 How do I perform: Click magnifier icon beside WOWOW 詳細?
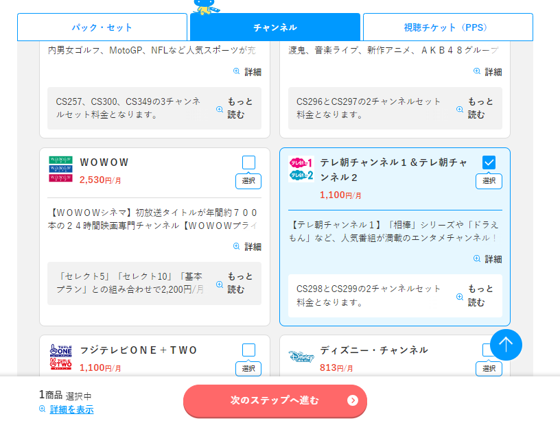(237, 246)
